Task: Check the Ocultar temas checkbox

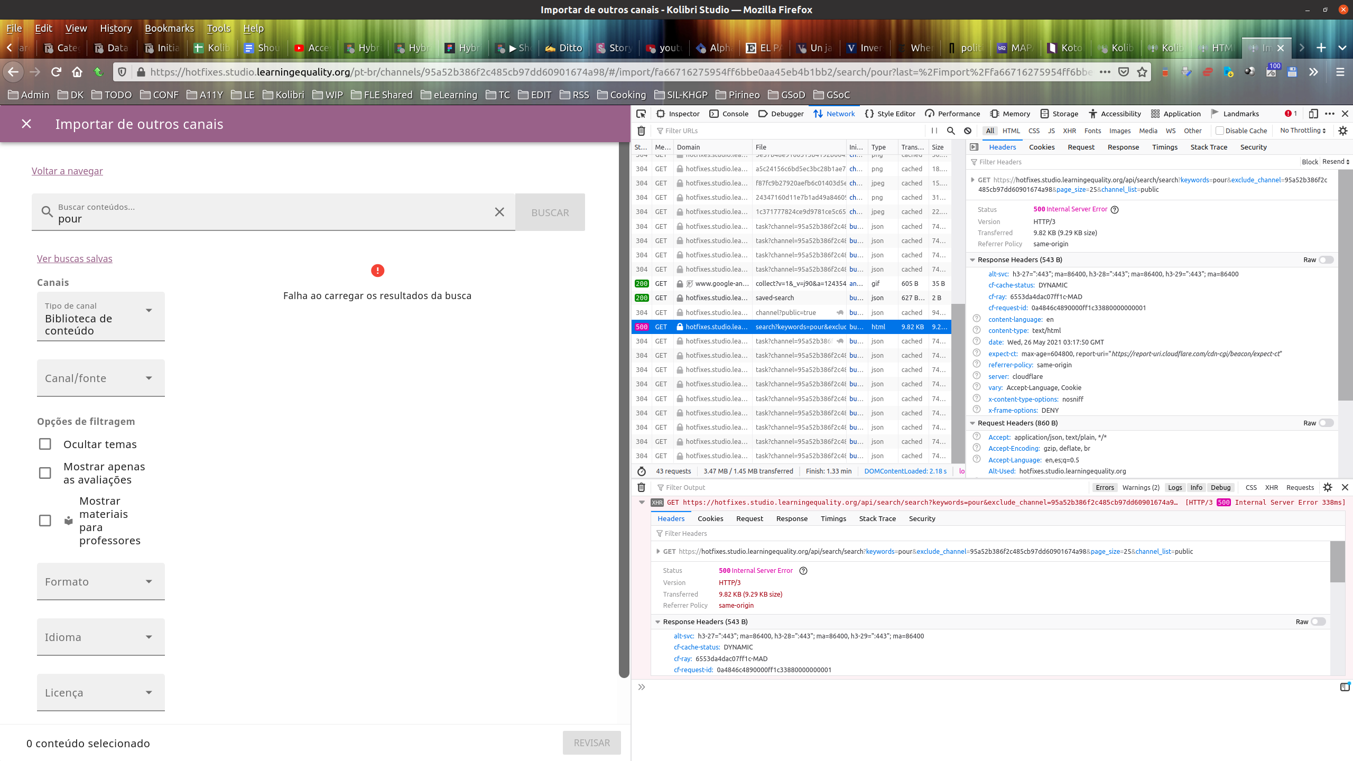Action: pos(44,444)
